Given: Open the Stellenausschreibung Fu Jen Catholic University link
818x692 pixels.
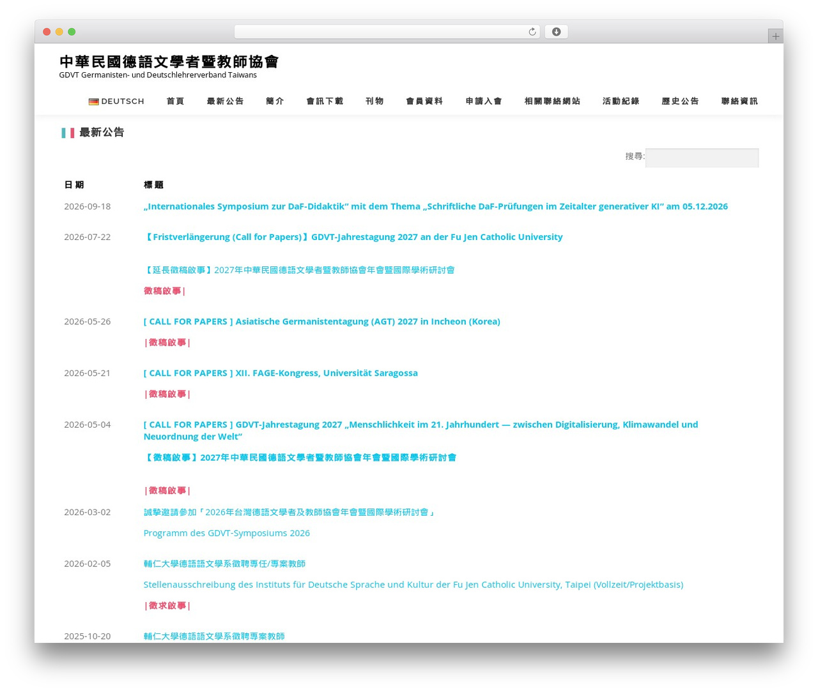Looking at the screenshot, I should [413, 585].
